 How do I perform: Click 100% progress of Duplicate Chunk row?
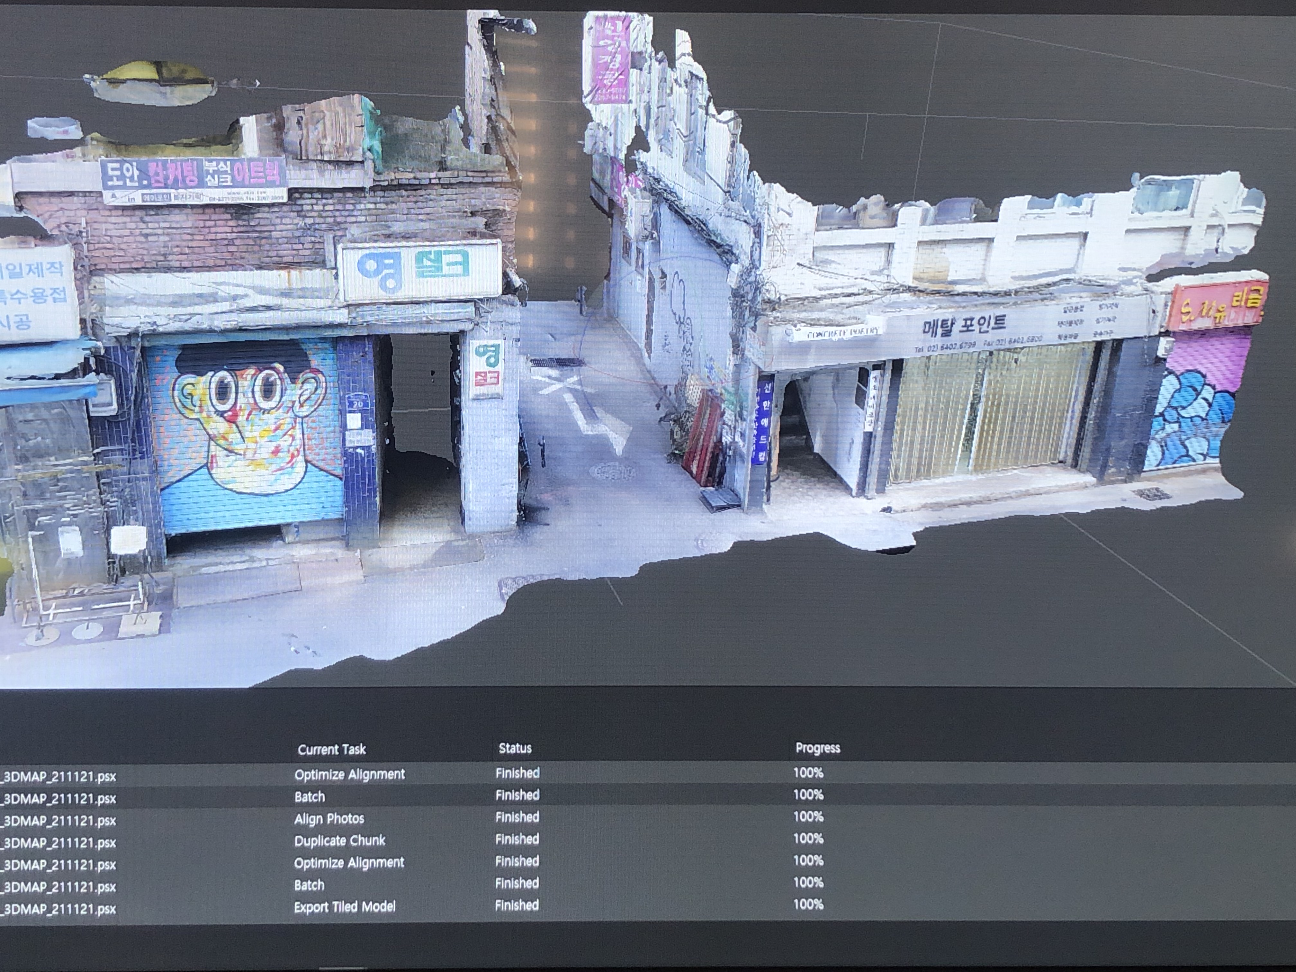click(808, 838)
